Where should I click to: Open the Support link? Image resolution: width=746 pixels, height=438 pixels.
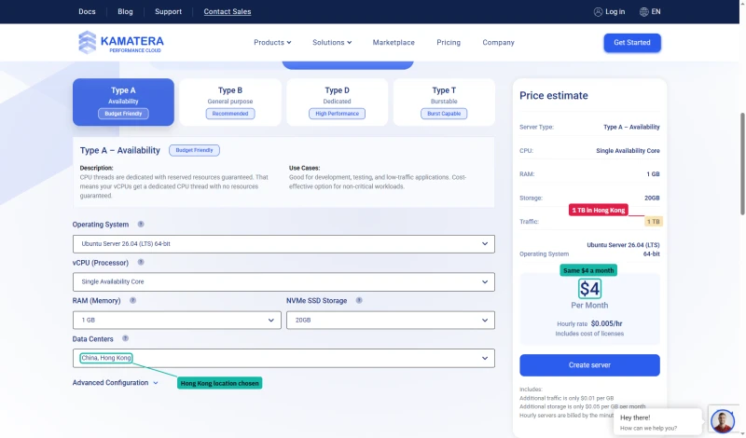(168, 11)
